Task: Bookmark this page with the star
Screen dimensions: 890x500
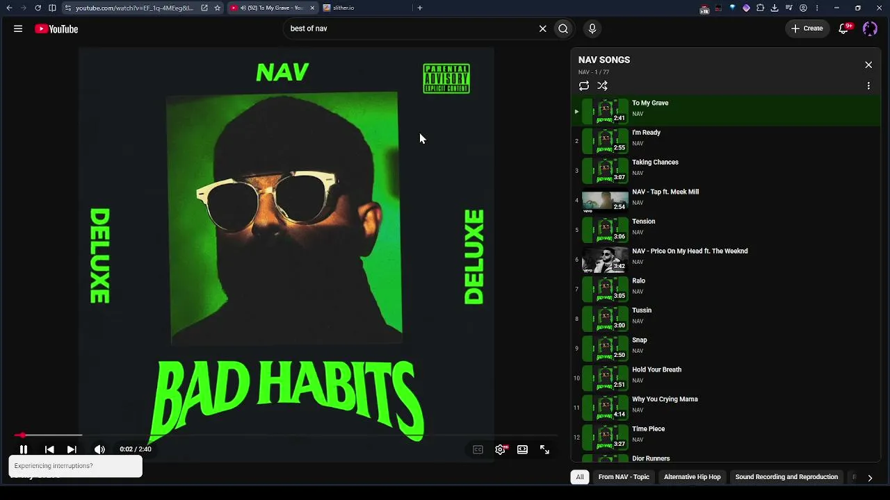Action: pos(218,8)
